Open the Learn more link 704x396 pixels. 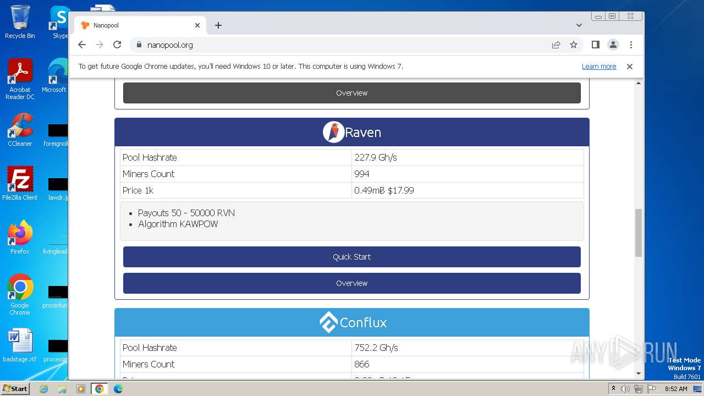tap(599, 67)
